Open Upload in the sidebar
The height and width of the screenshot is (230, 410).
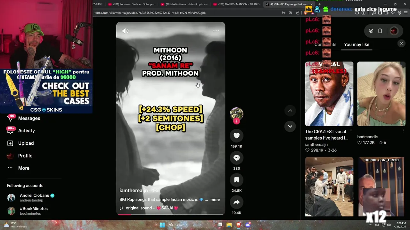click(x=20, y=143)
